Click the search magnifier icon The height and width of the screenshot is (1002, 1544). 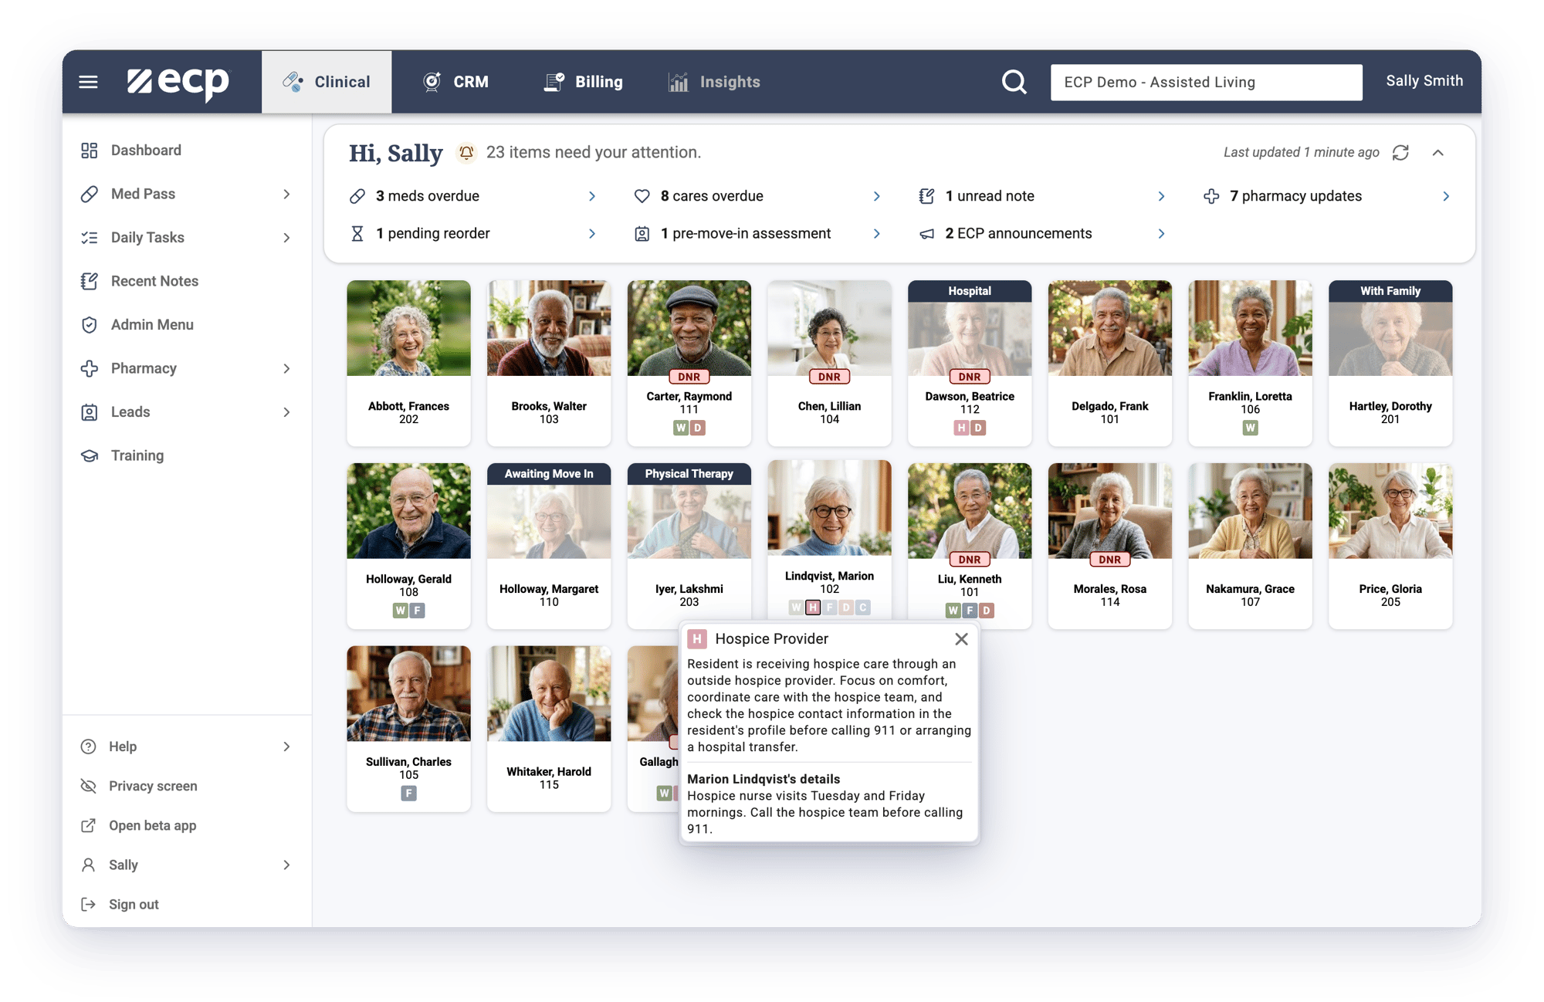[1014, 82]
